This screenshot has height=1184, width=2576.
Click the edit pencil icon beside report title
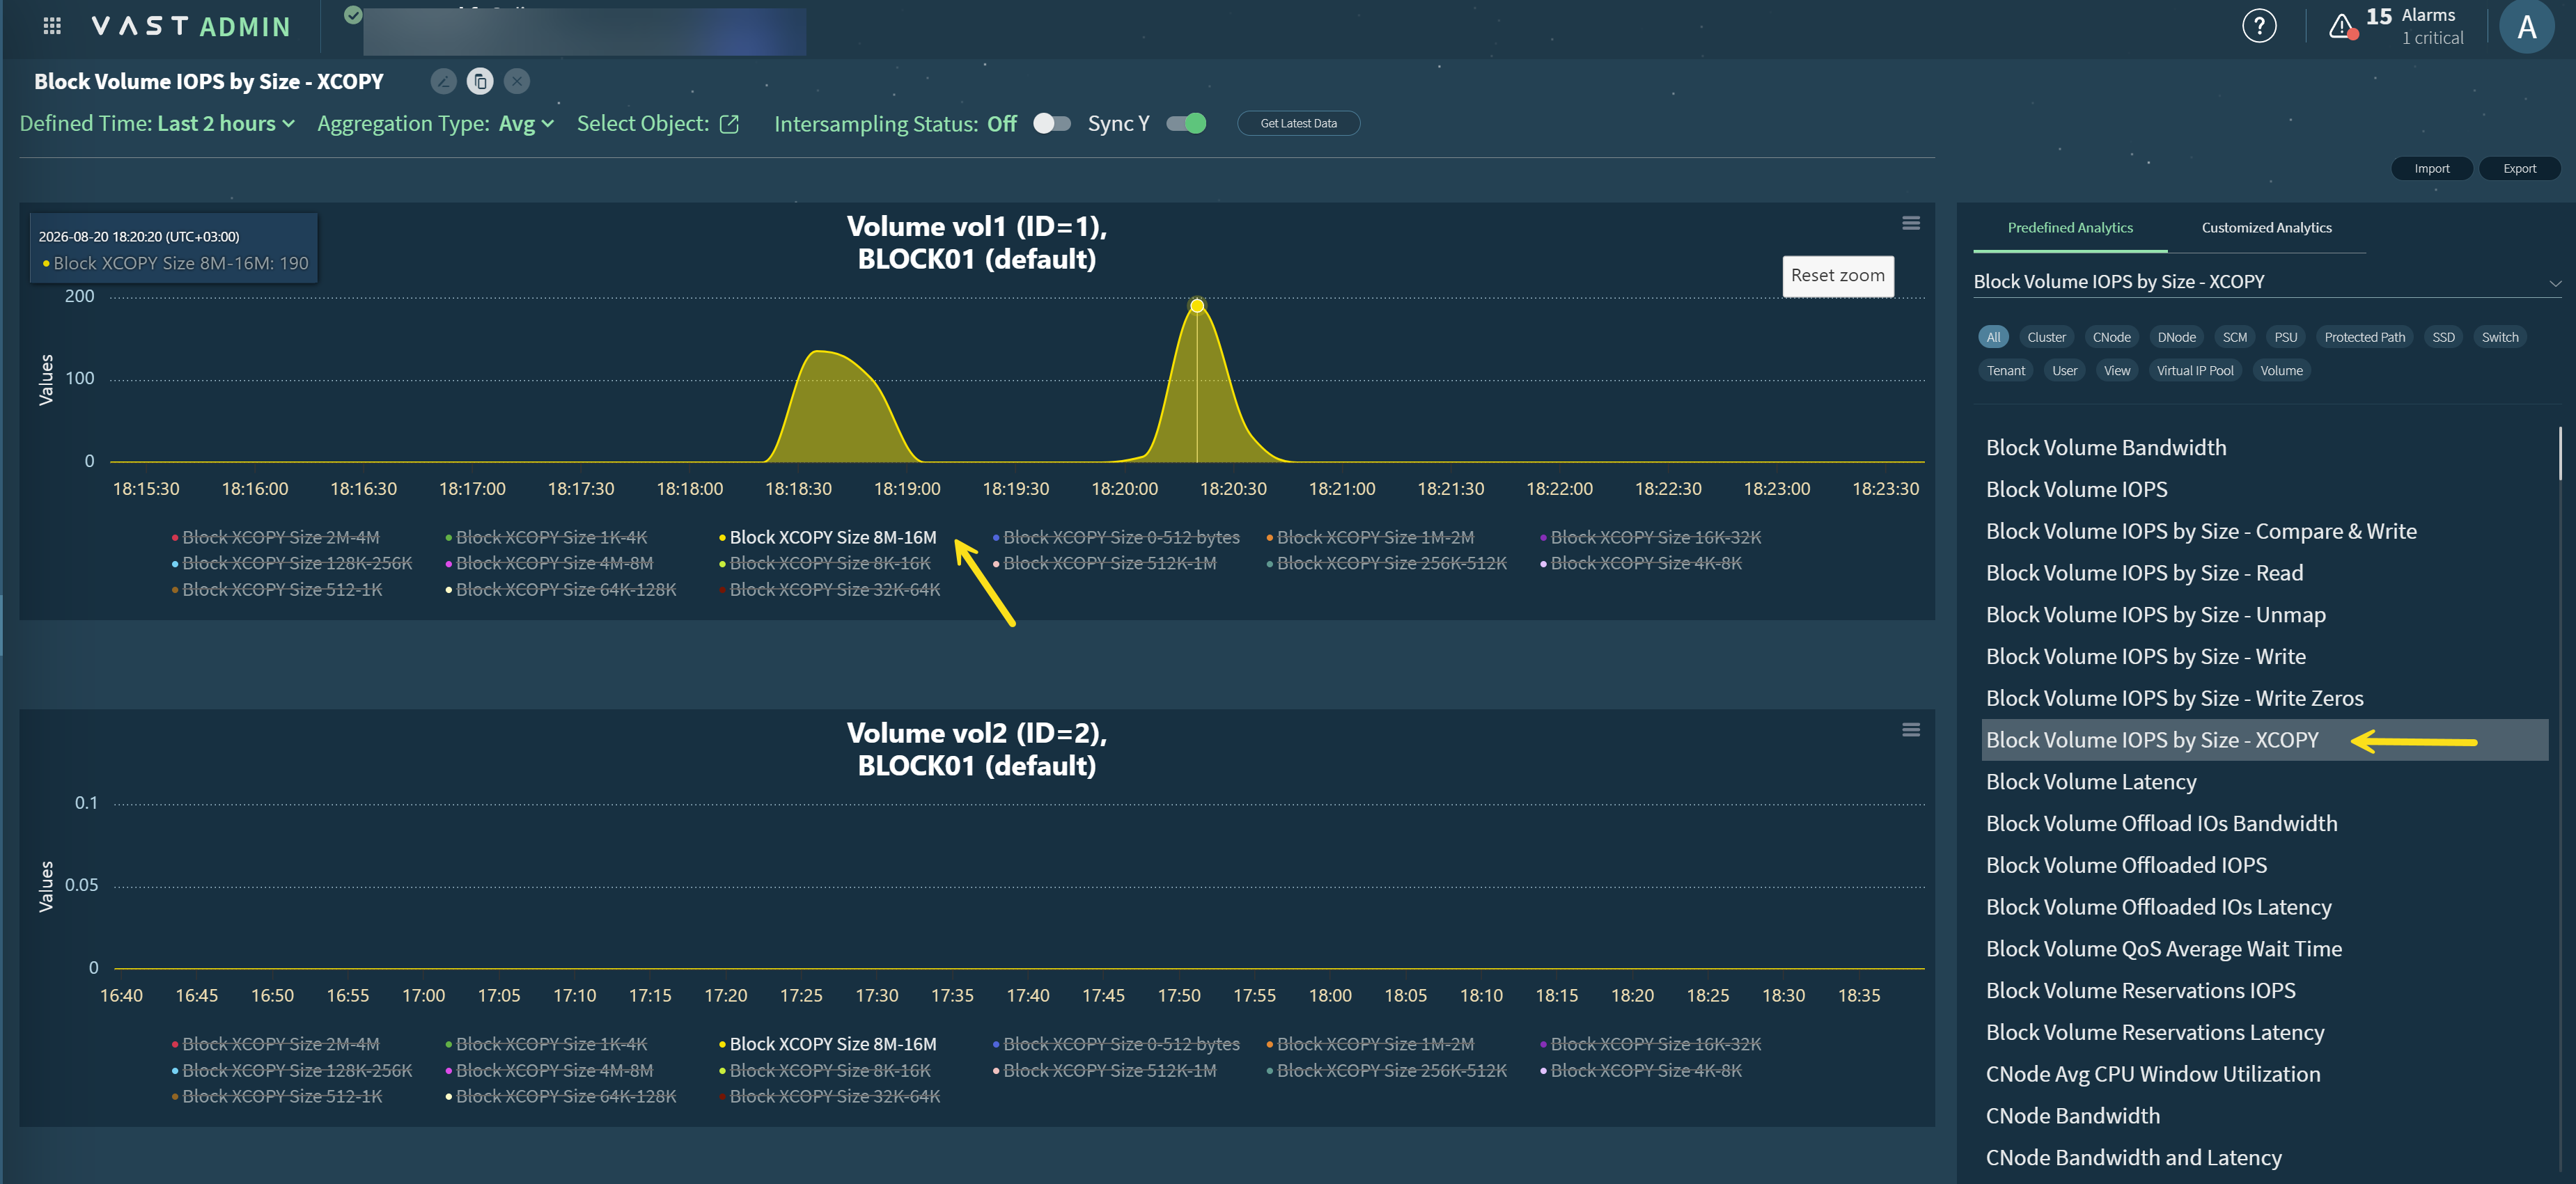444,81
